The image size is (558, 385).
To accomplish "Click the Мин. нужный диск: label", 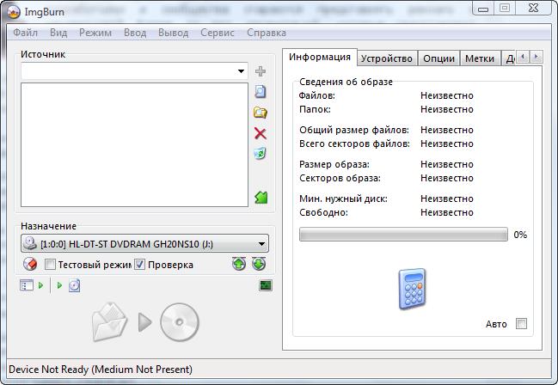I will [343, 199].
